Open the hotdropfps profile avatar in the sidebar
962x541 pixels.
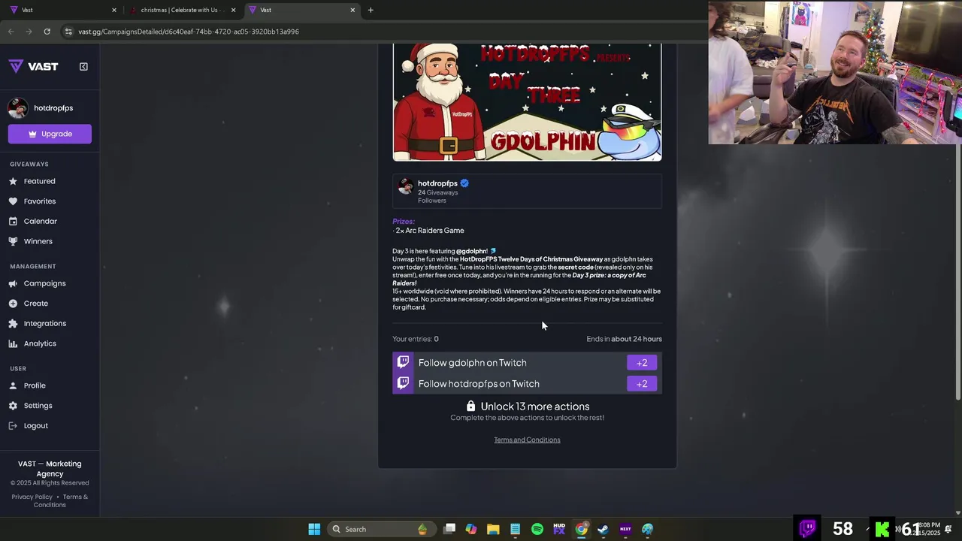coord(18,108)
